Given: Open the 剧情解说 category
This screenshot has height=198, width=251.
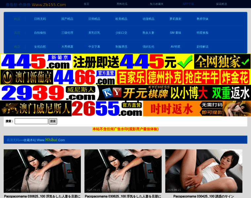Looking at the screenshot, I should [x=202, y=47].
